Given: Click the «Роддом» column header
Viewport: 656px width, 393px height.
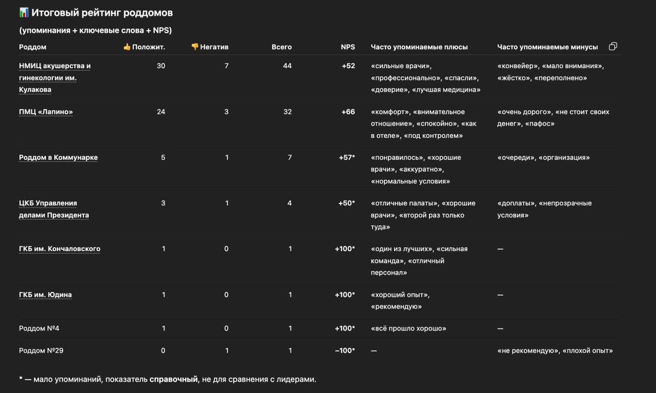Looking at the screenshot, I should click(33, 47).
